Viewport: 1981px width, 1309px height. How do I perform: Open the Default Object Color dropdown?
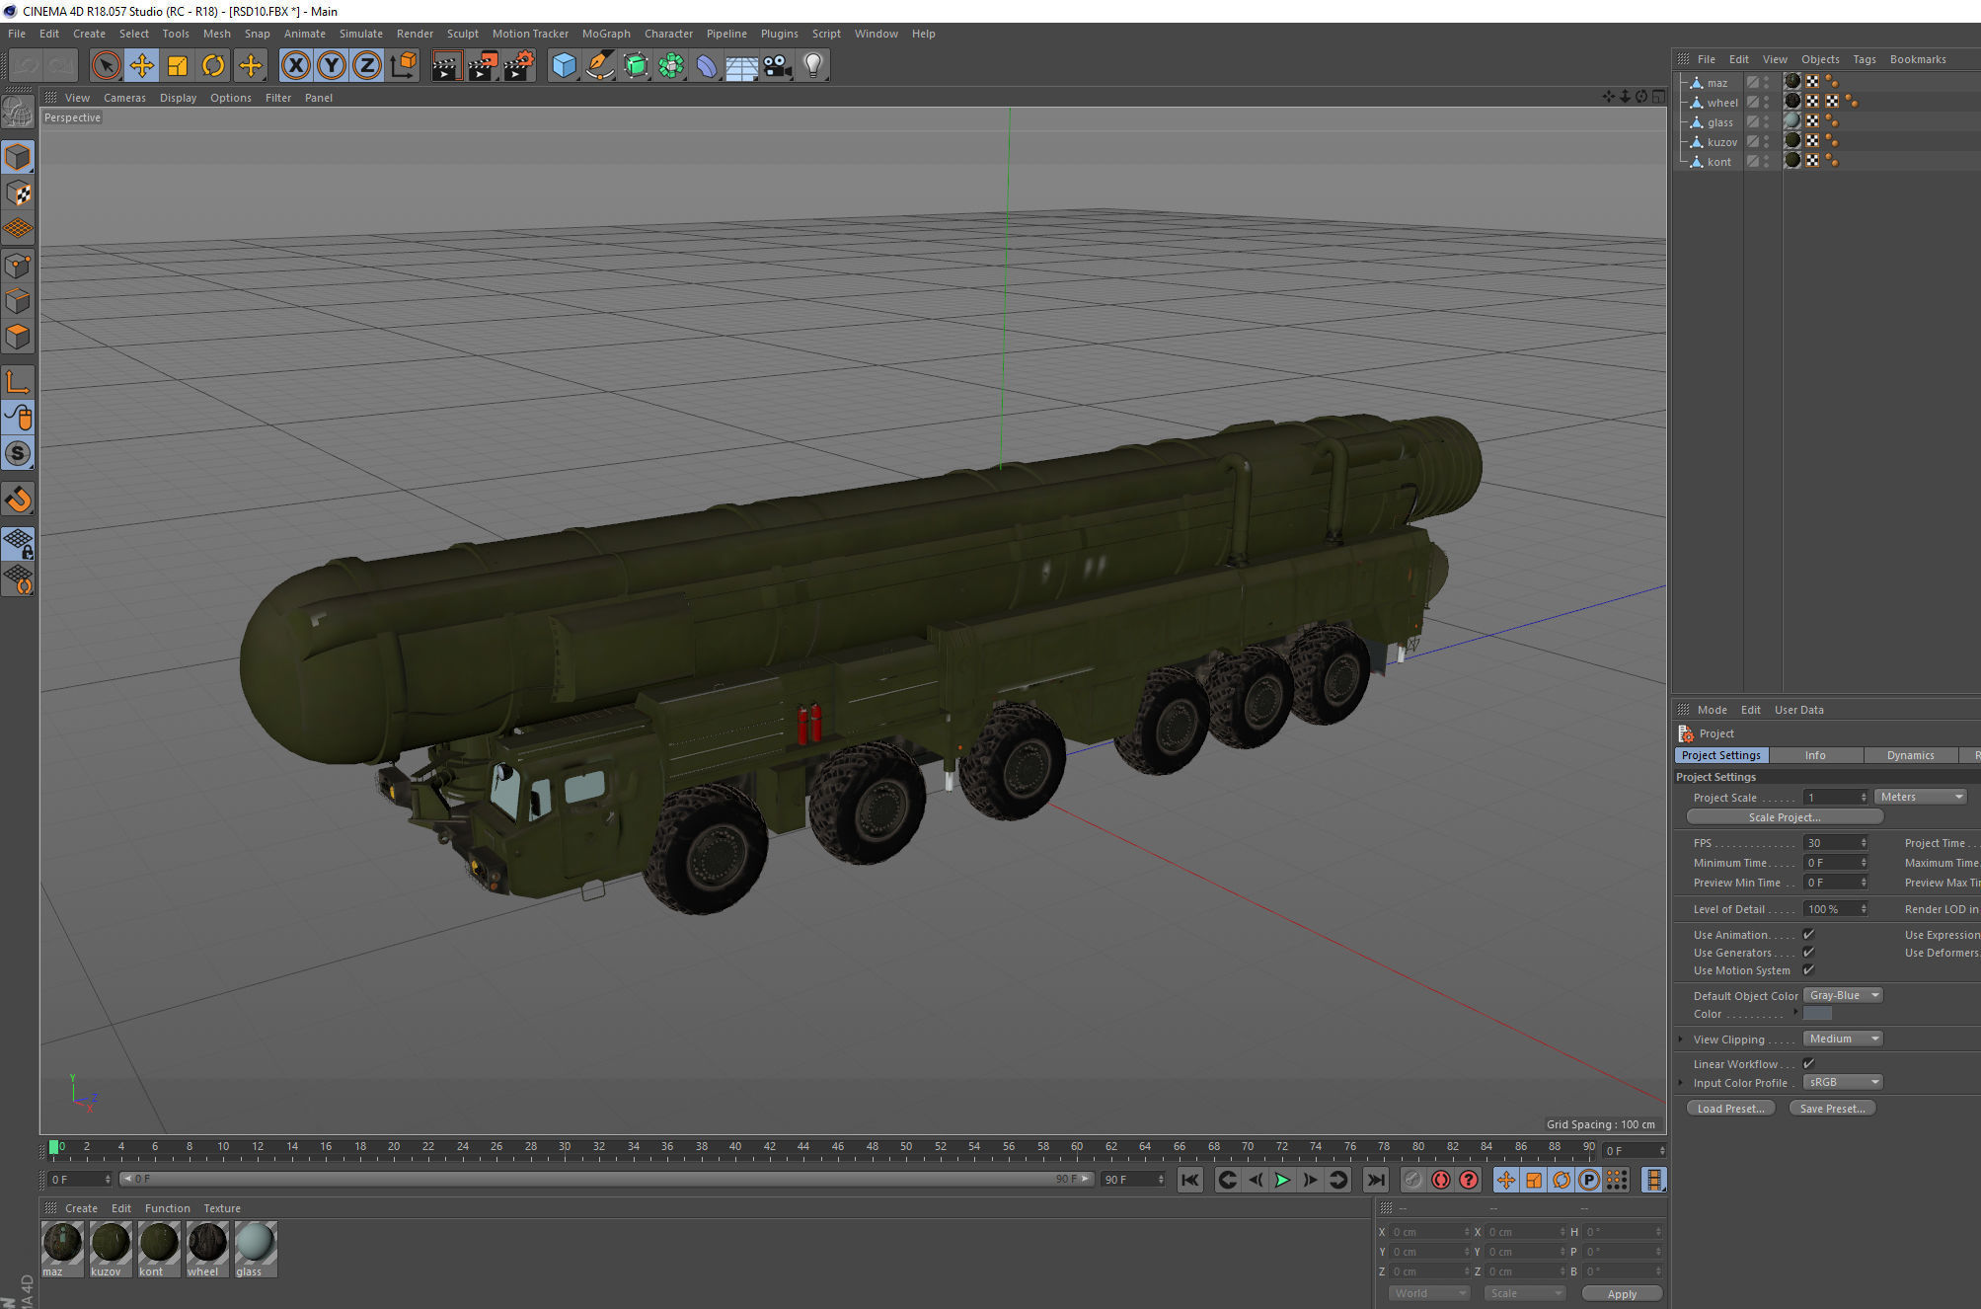(x=1843, y=996)
